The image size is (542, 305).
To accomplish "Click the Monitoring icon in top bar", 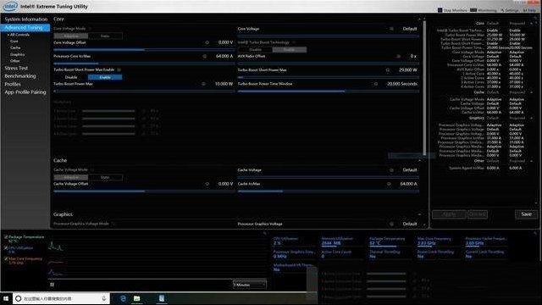I will [x=473, y=10].
